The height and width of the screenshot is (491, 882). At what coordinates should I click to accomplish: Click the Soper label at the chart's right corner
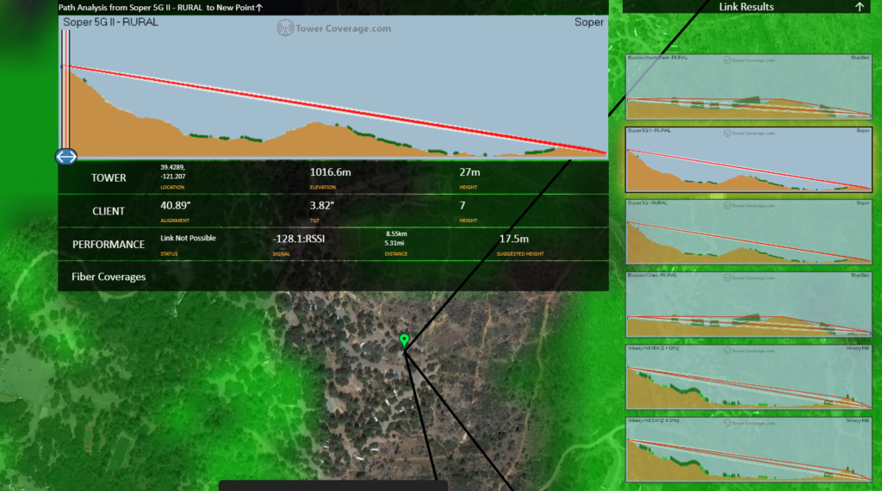coord(588,22)
